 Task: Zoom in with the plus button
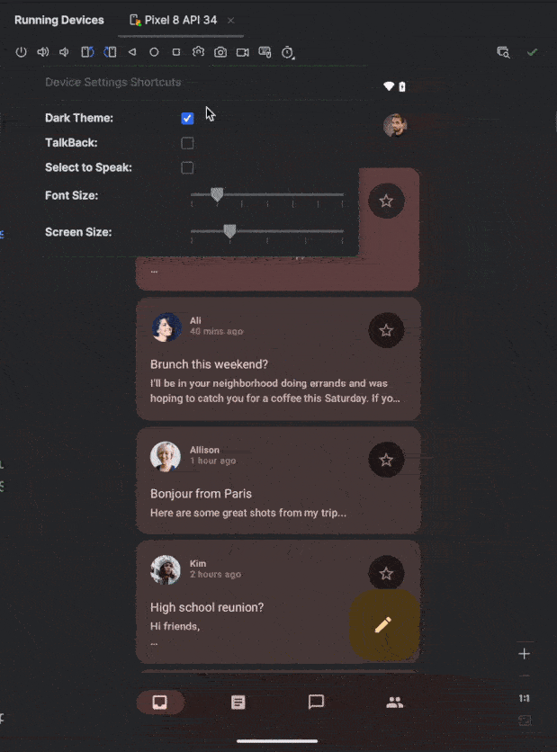[525, 654]
